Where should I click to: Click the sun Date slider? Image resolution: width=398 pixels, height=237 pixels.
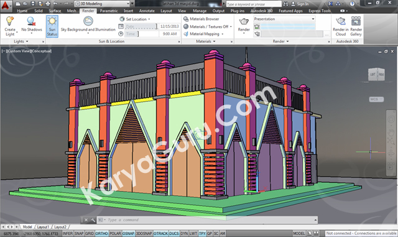click(x=141, y=26)
